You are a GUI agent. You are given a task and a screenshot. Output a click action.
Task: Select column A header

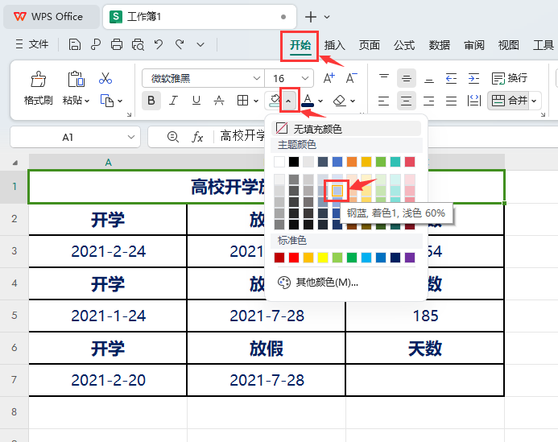(x=108, y=163)
